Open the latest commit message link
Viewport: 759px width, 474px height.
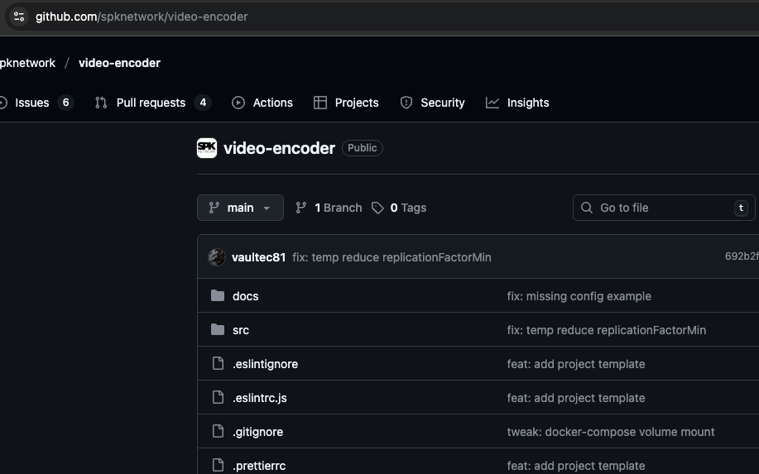(x=392, y=257)
